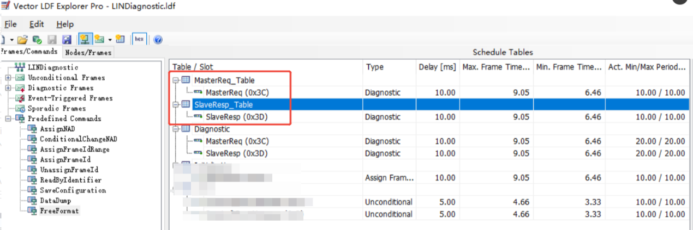Image resolution: width=693 pixels, height=230 pixels.
Task: Select the ReadByIdentifier command
Action: click(70, 180)
